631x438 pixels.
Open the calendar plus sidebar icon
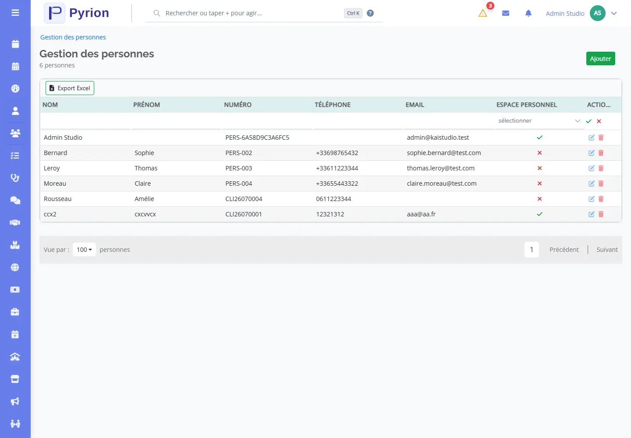click(15, 334)
